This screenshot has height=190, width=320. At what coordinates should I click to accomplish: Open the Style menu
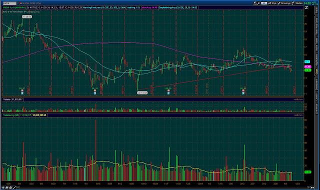[x=272, y=3]
